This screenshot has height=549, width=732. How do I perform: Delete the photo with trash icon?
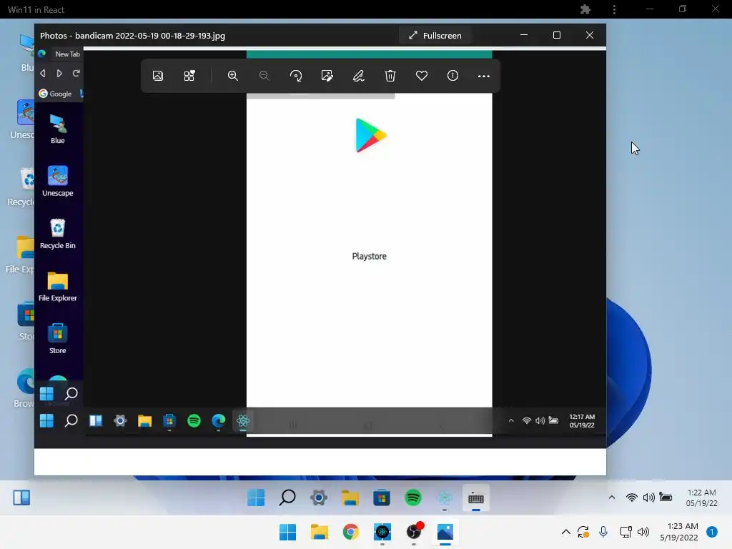point(390,76)
